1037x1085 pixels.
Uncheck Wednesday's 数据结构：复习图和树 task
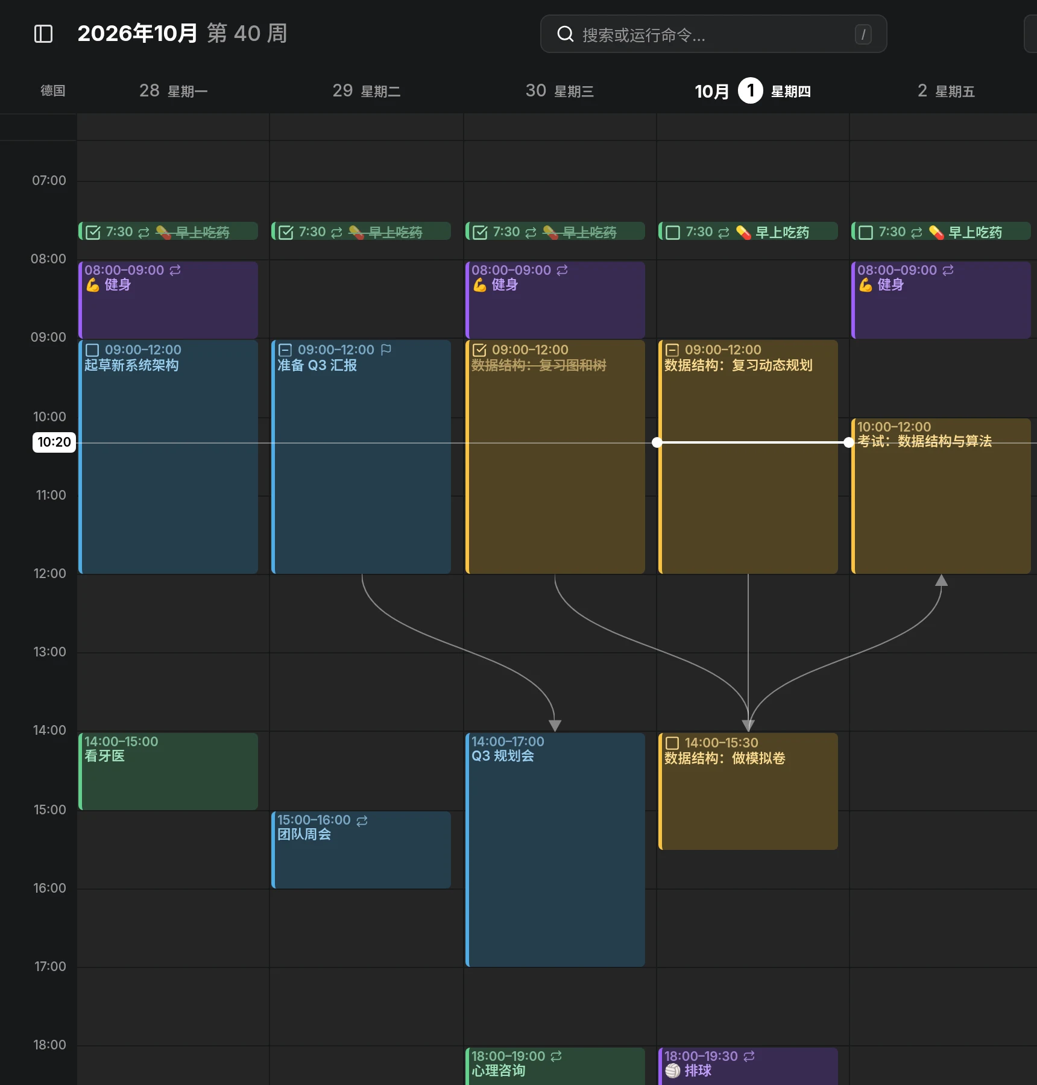click(x=479, y=350)
